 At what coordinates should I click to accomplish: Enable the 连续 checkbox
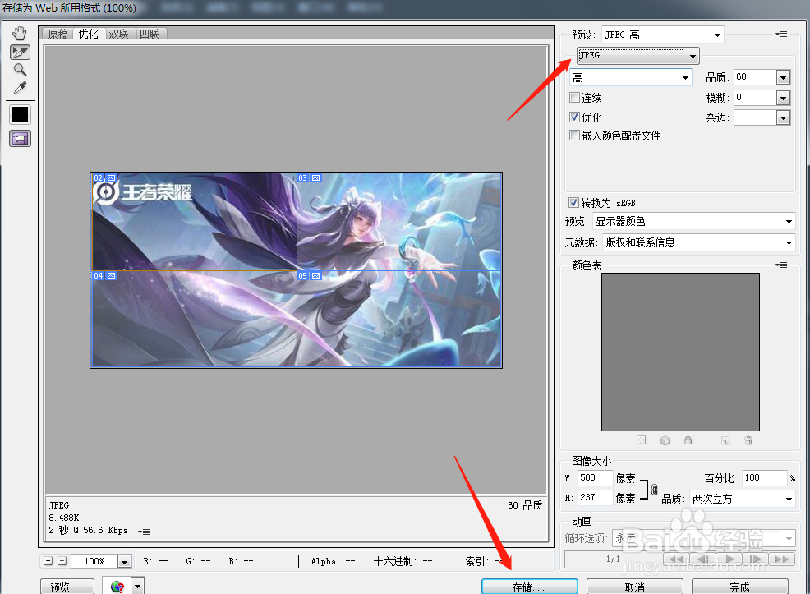(574, 97)
